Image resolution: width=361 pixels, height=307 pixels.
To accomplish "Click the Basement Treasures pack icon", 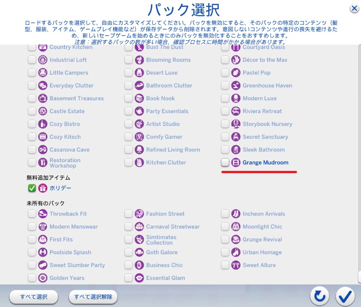I will pos(43,99).
